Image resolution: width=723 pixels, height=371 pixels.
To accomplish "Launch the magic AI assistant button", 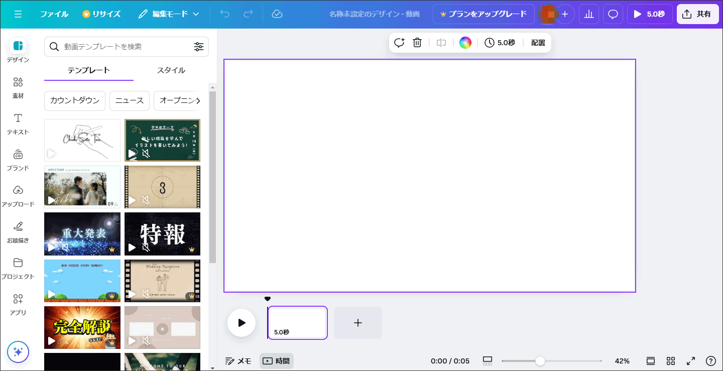I will (18, 352).
